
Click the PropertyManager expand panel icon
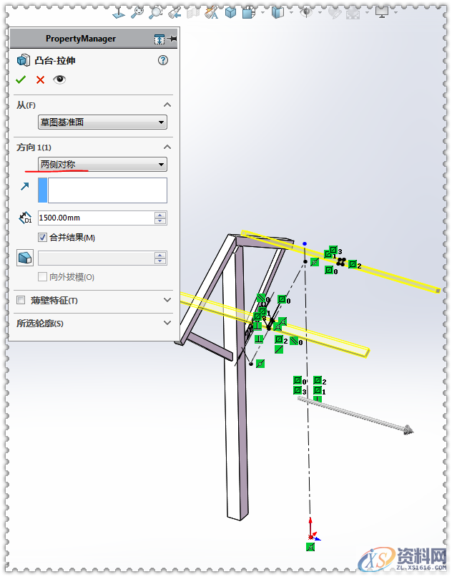pos(159,39)
